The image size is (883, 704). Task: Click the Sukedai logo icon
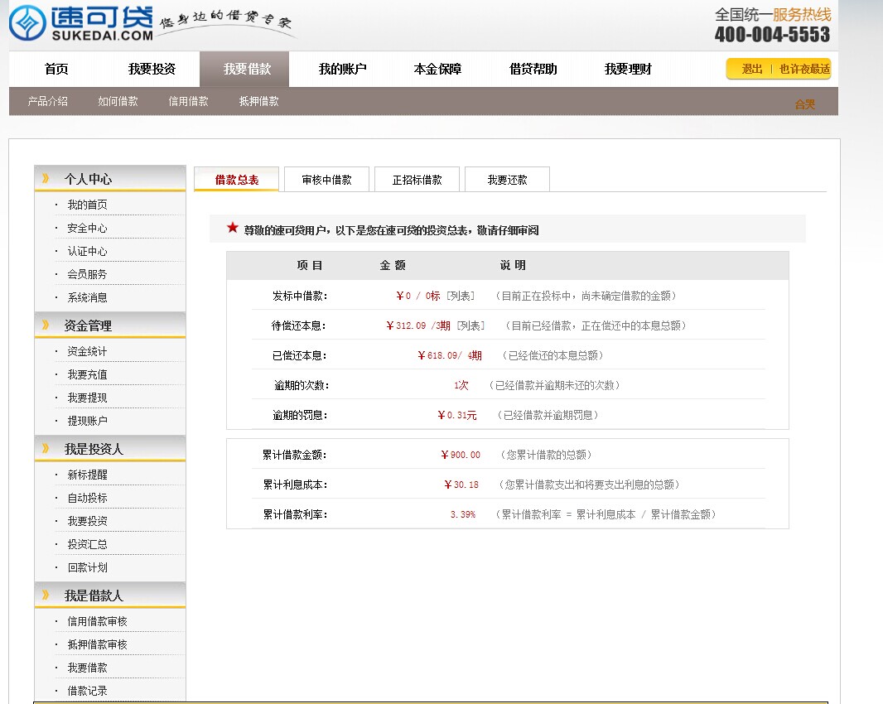(x=28, y=23)
